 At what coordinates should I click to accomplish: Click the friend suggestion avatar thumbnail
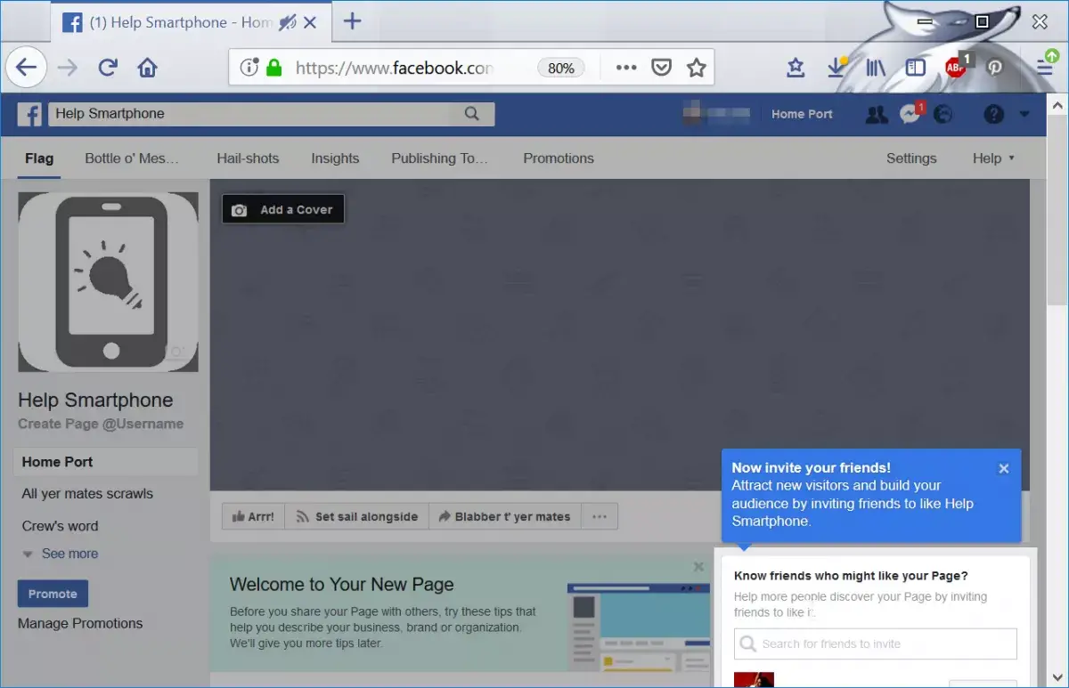[754, 680]
